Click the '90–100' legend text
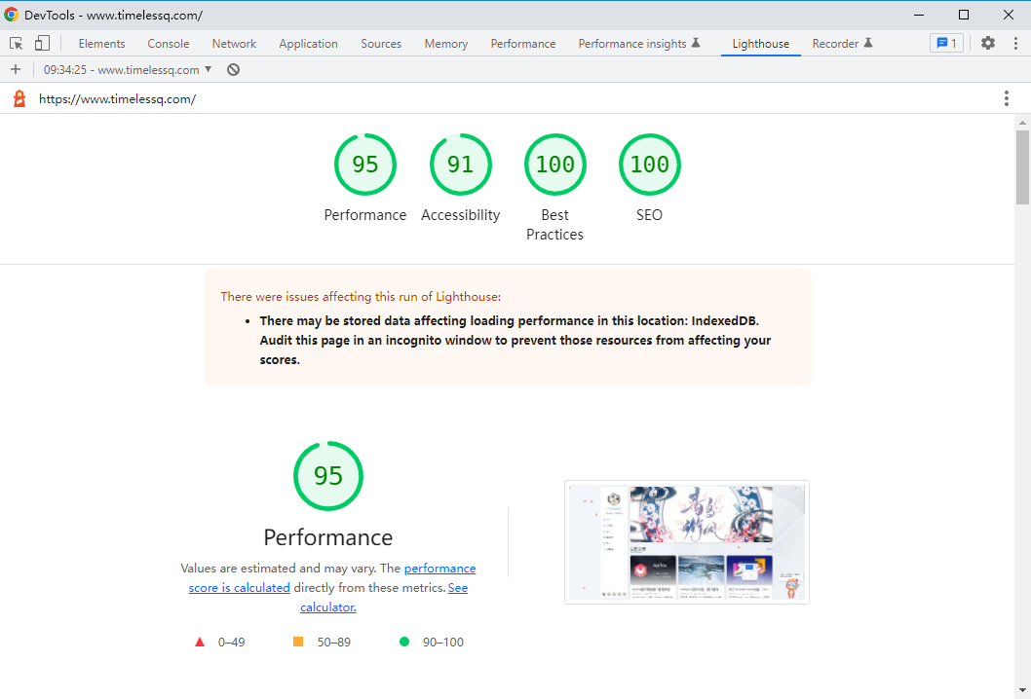This screenshot has width=1031, height=699. coord(443,642)
